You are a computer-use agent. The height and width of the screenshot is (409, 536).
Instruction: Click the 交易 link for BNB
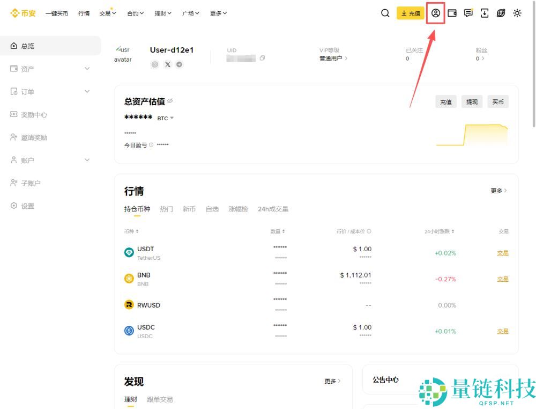click(x=502, y=279)
